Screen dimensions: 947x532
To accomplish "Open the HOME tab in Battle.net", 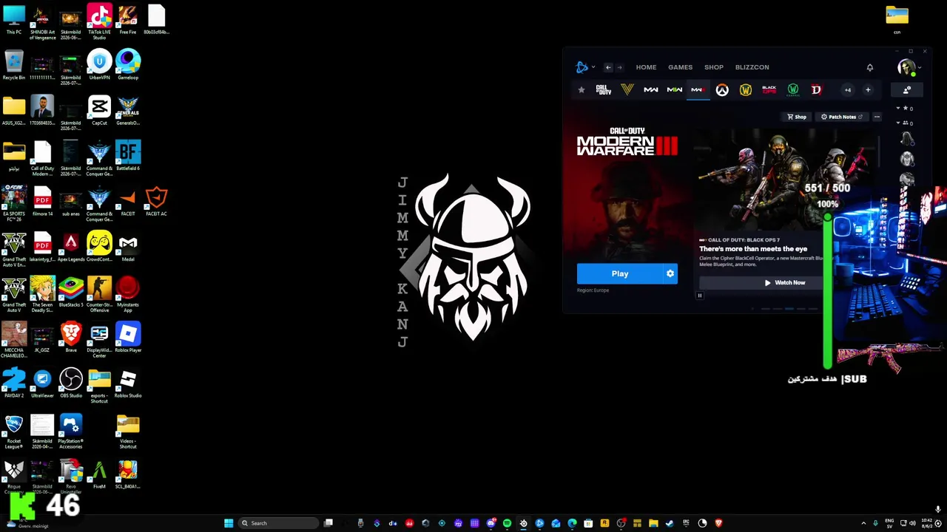I will coord(646,67).
